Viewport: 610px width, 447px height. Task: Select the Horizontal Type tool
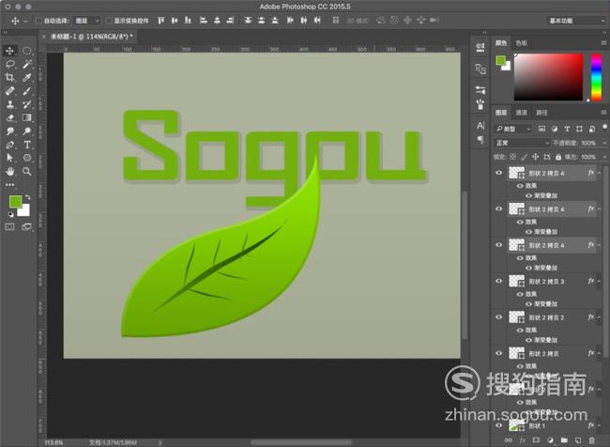pyautogui.click(x=27, y=145)
